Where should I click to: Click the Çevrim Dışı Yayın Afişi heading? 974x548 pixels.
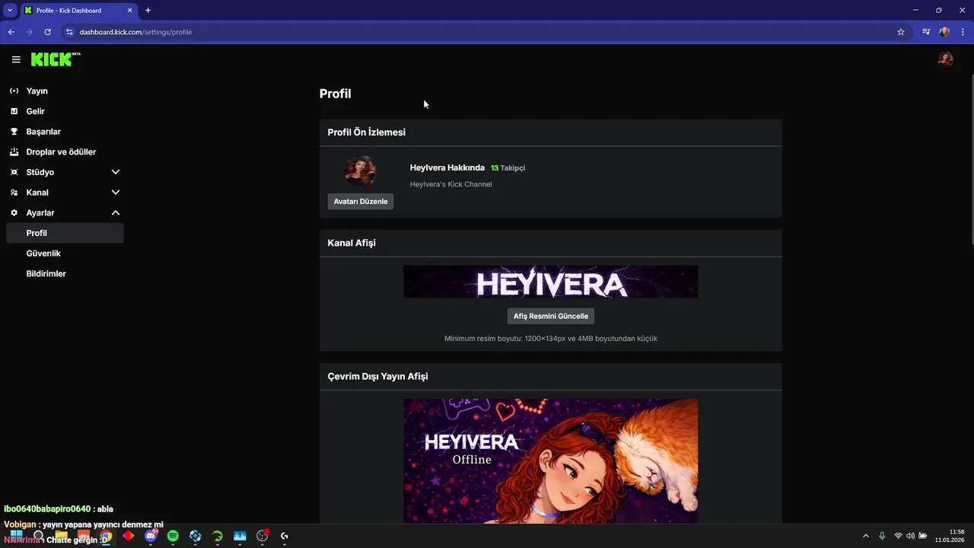tap(378, 377)
